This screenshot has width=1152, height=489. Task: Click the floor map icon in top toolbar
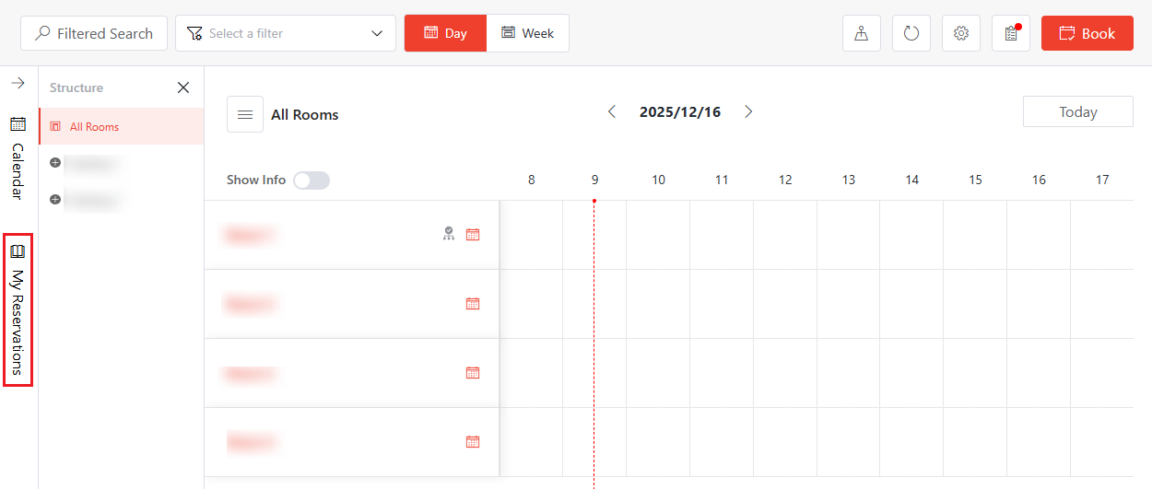click(862, 33)
